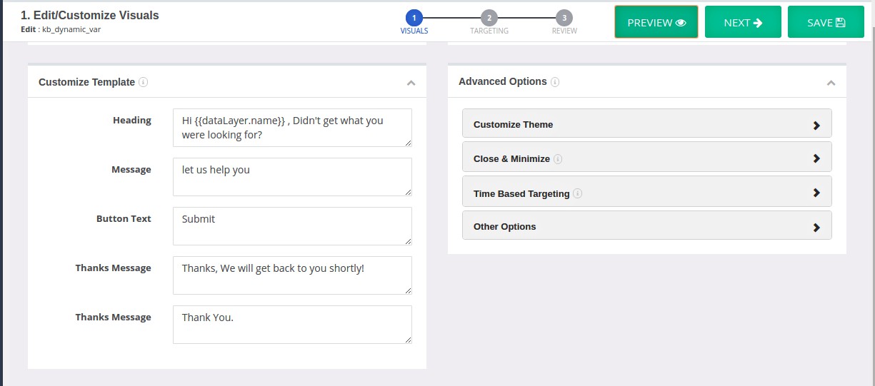Focus the Message text area

coord(292,177)
